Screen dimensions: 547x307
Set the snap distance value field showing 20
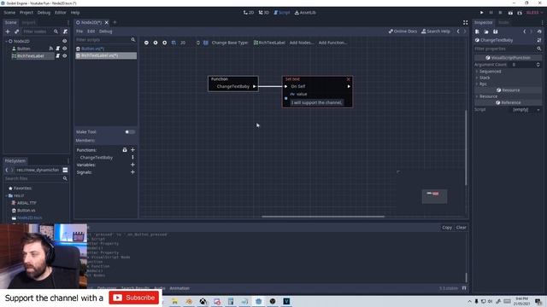tap(190, 43)
